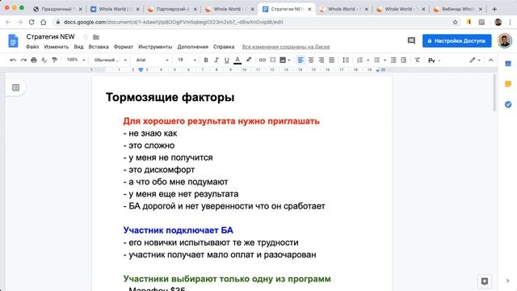Click the Redo arrow in the toolbar

coord(23,60)
